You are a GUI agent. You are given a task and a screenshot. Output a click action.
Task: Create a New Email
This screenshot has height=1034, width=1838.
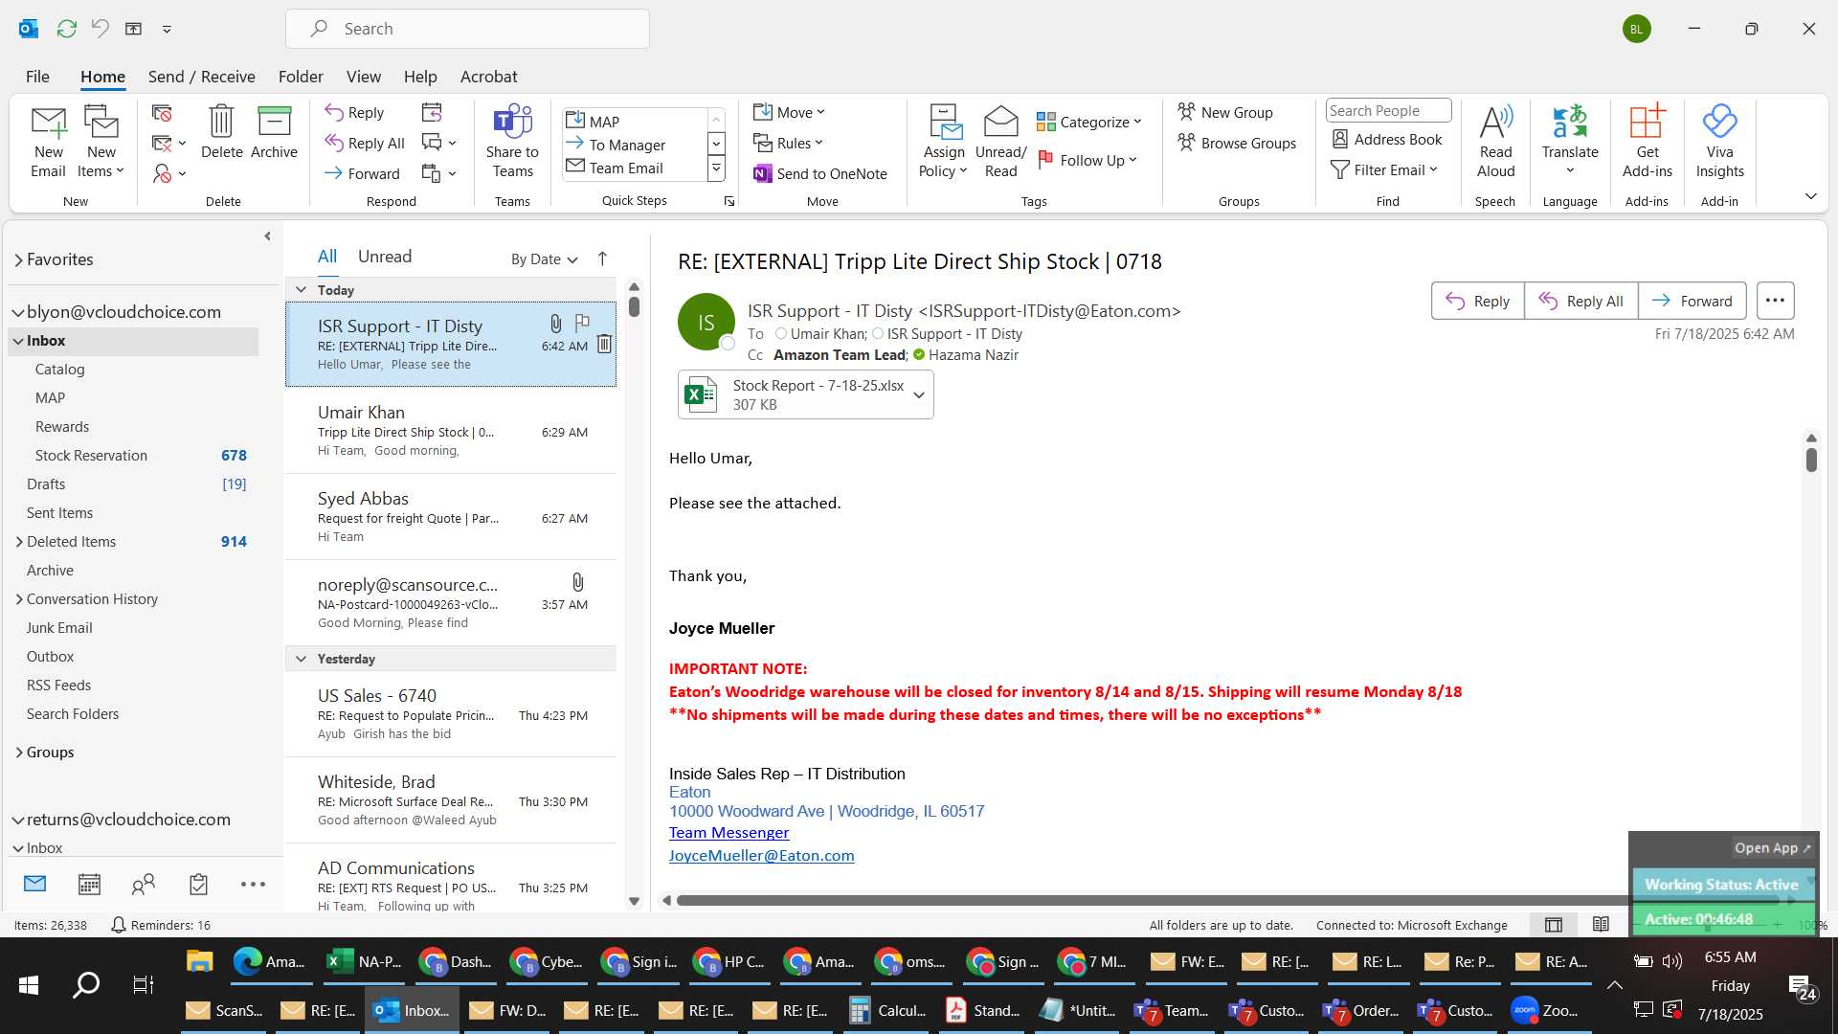pyautogui.click(x=48, y=141)
